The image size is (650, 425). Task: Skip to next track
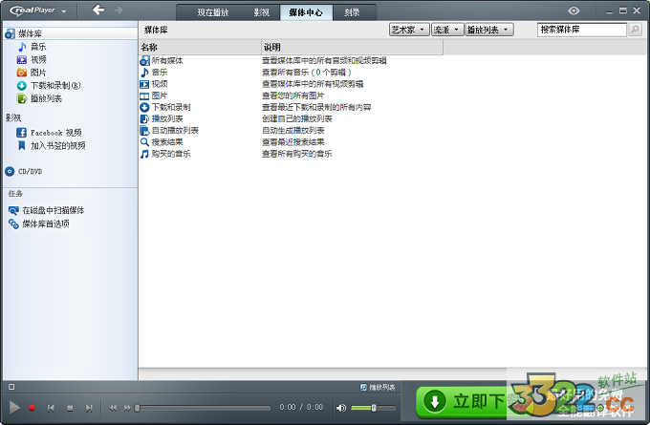click(x=89, y=408)
